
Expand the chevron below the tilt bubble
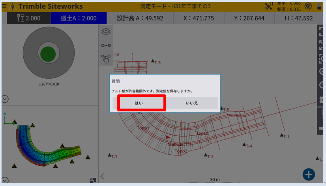tap(5, 98)
